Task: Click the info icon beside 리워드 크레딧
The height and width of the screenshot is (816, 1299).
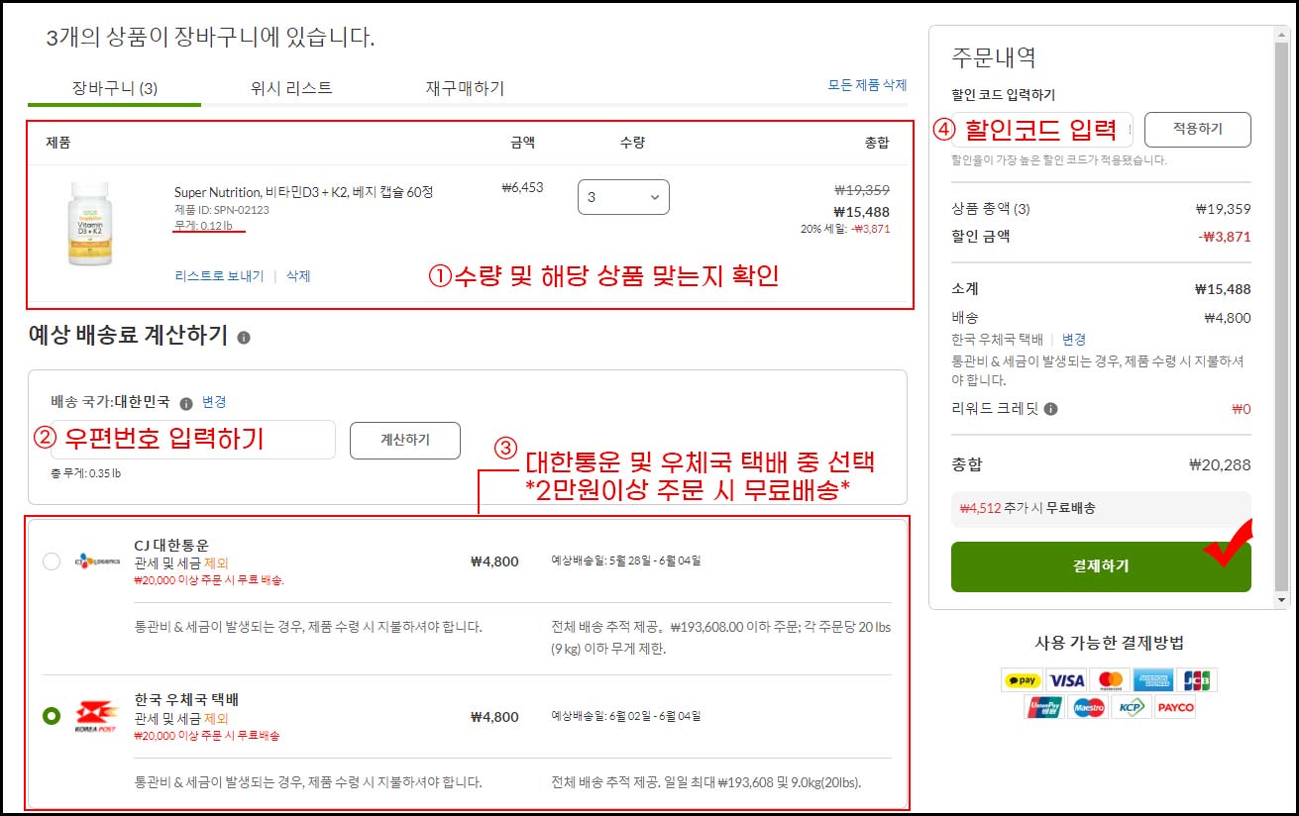Action: tap(1050, 408)
